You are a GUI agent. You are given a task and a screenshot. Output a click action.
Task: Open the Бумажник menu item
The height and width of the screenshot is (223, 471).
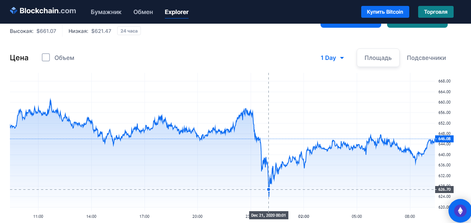106,12
